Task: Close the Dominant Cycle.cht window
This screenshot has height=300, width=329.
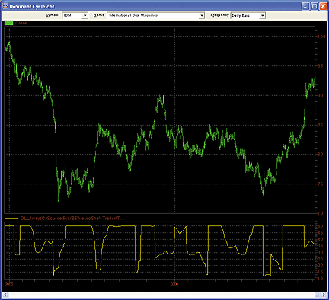Action: tap(323, 6)
